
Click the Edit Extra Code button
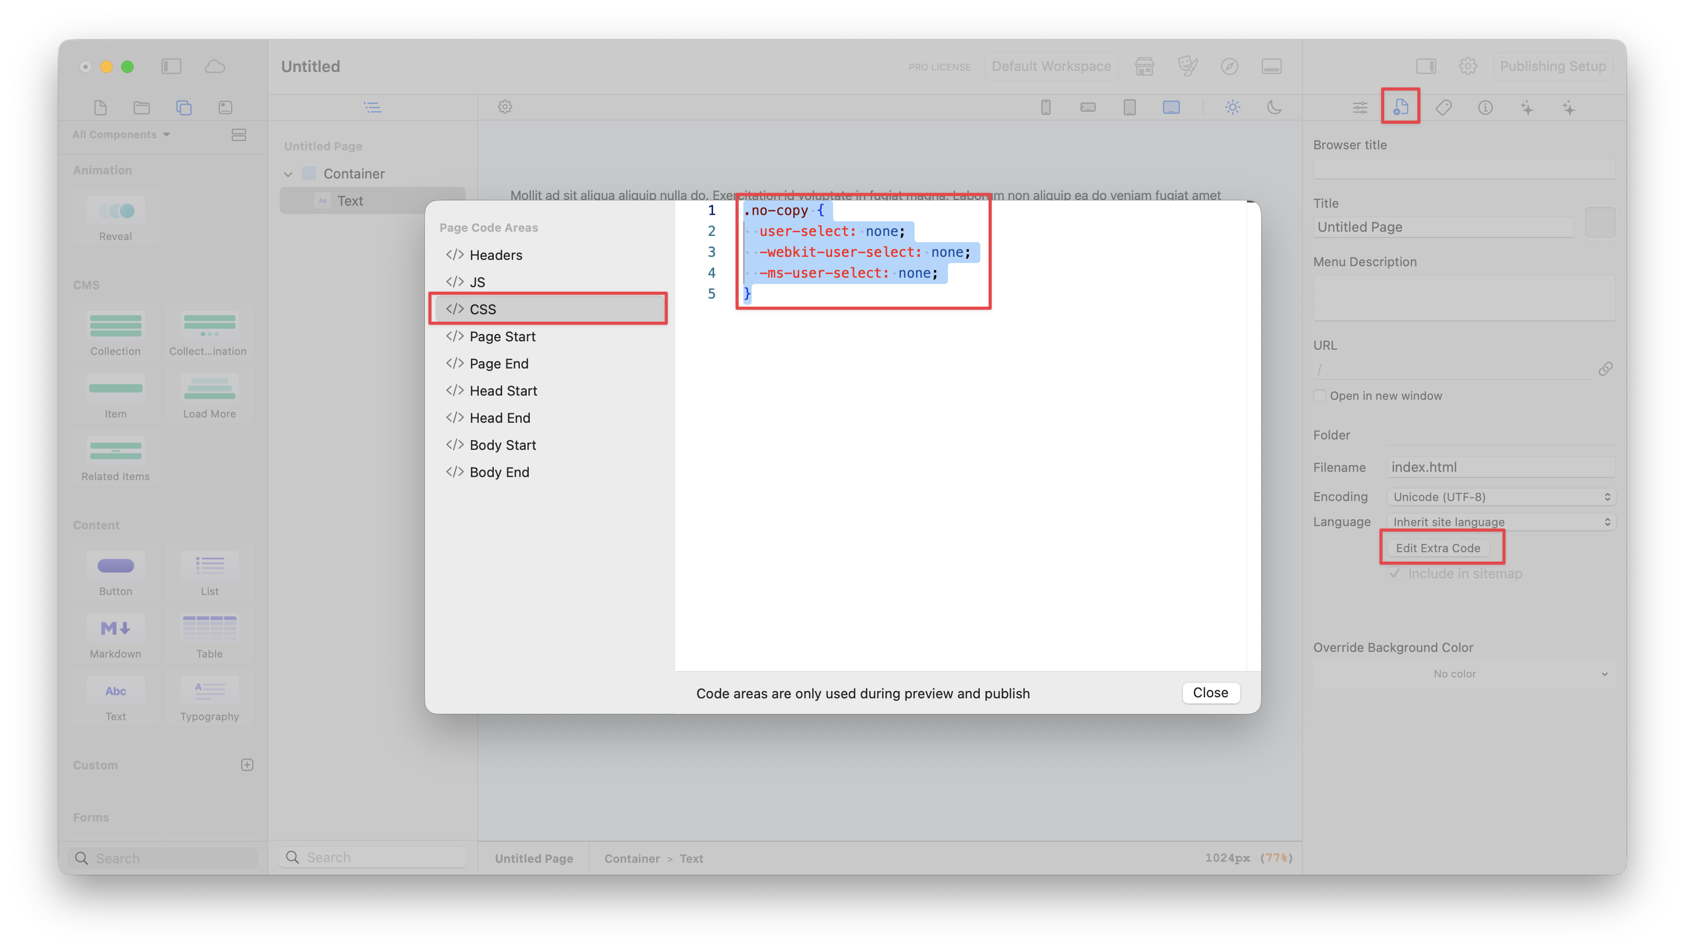[x=1438, y=548]
